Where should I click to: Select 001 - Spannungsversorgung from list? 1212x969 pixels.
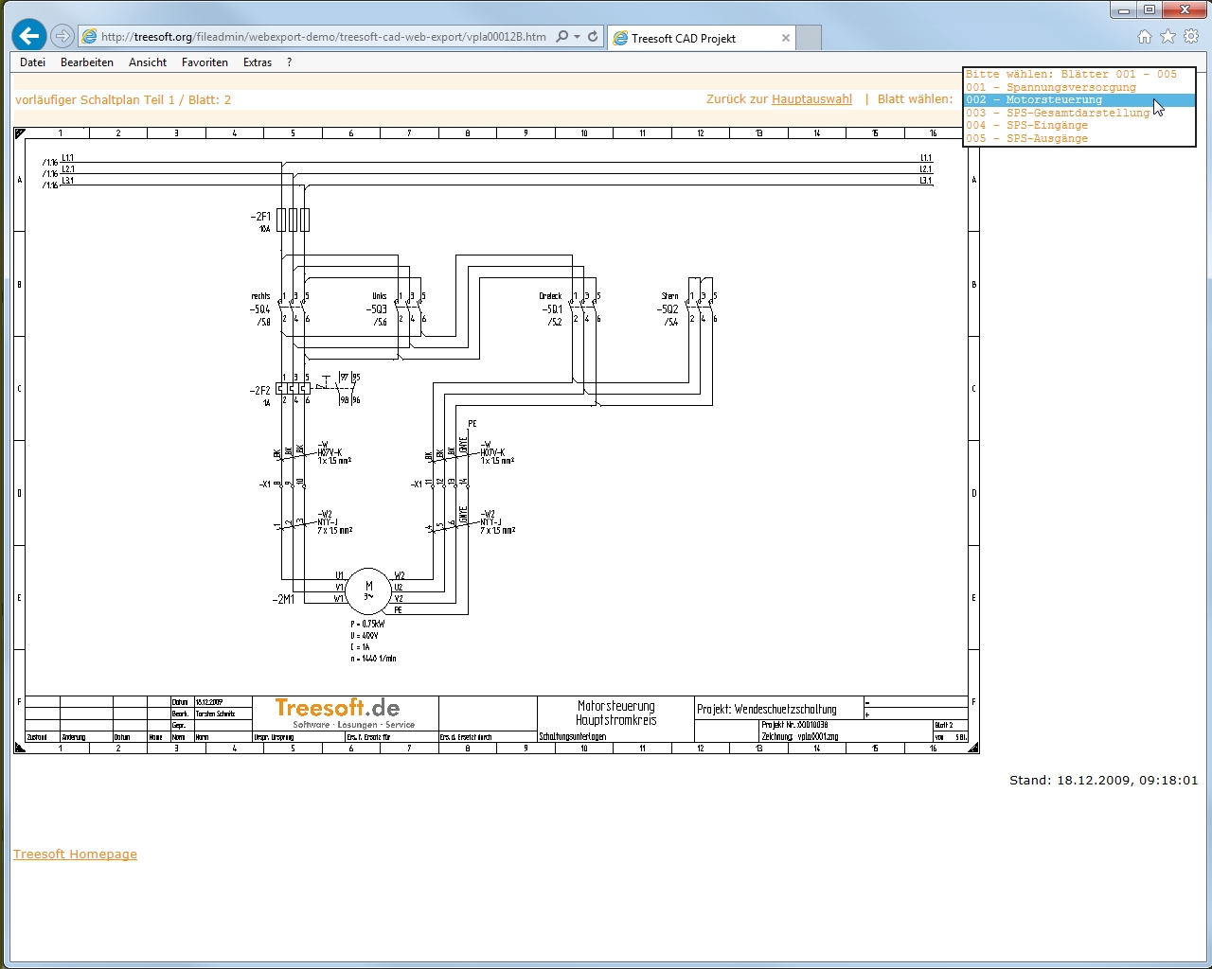click(1051, 87)
